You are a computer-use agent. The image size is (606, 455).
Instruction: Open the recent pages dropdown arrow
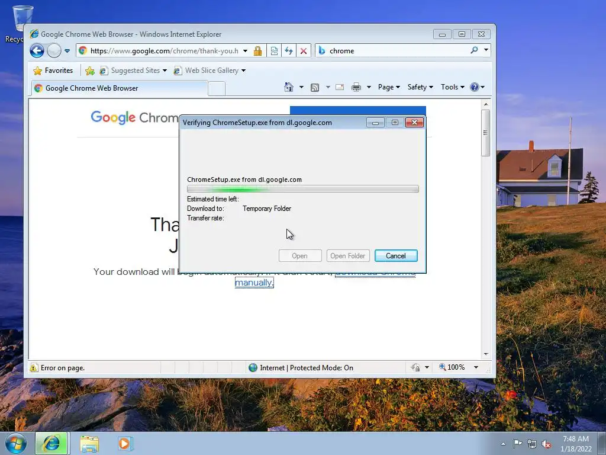tap(67, 51)
